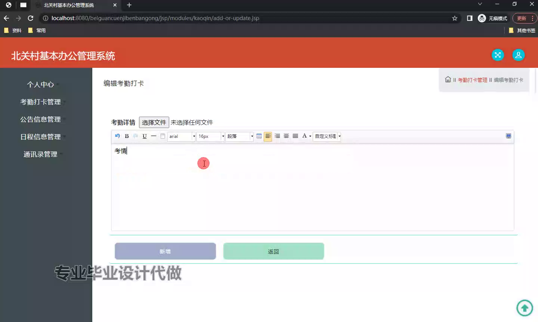Toggle bold formatting in the editor
This screenshot has width=538, height=322.
(x=127, y=136)
